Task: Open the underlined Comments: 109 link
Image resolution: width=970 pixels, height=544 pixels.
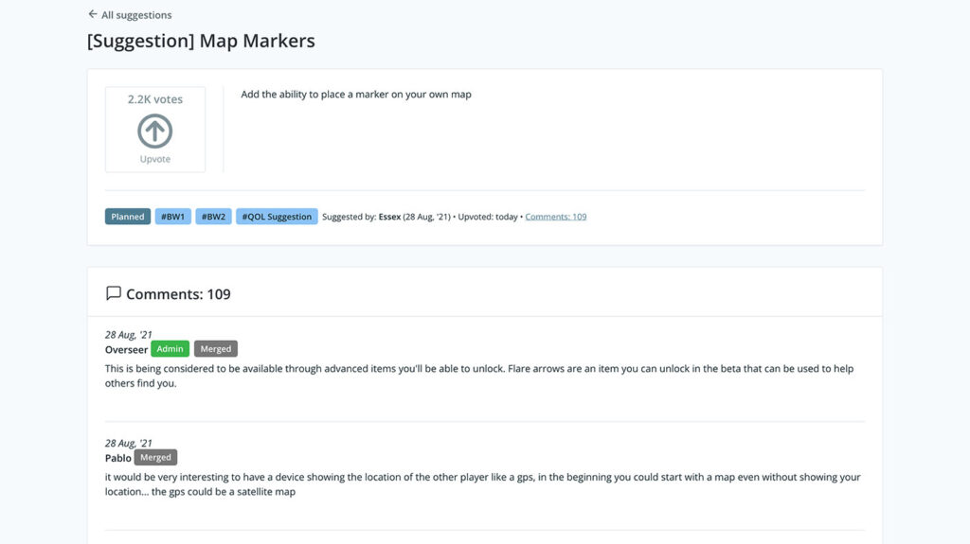Action: 555,217
